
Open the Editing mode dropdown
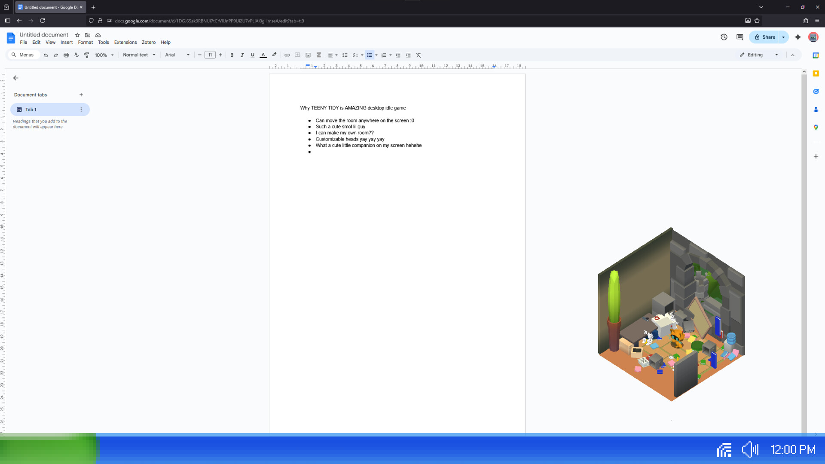(758, 55)
